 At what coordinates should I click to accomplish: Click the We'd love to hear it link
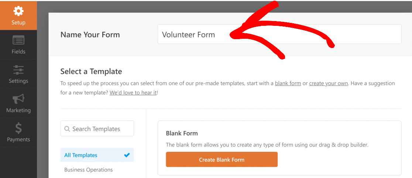(x=133, y=93)
